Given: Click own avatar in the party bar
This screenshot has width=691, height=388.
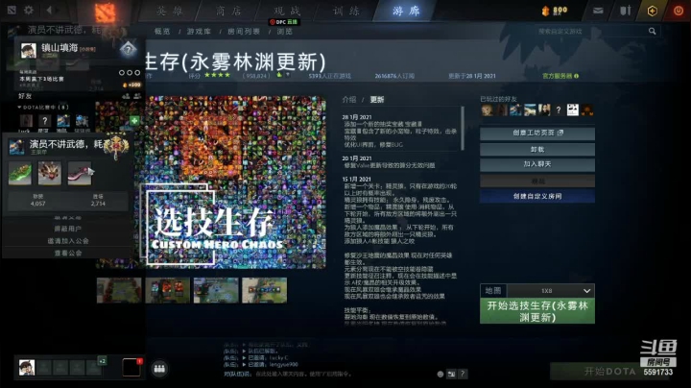Looking at the screenshot, I should click(x=27, y=367).
